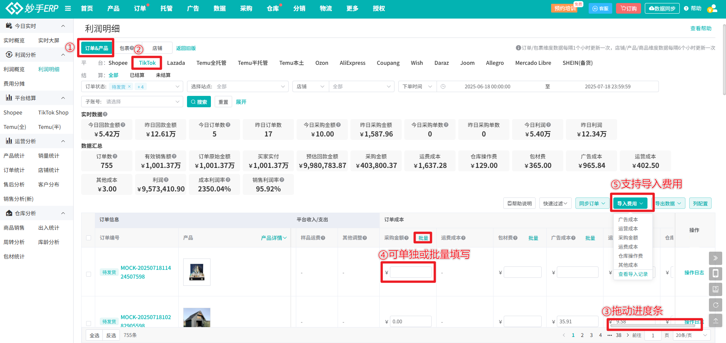The height and width of the screenshot is (343, 726).
Task: Open the 同步订单 dropdown button
Action: click(592, 204)
